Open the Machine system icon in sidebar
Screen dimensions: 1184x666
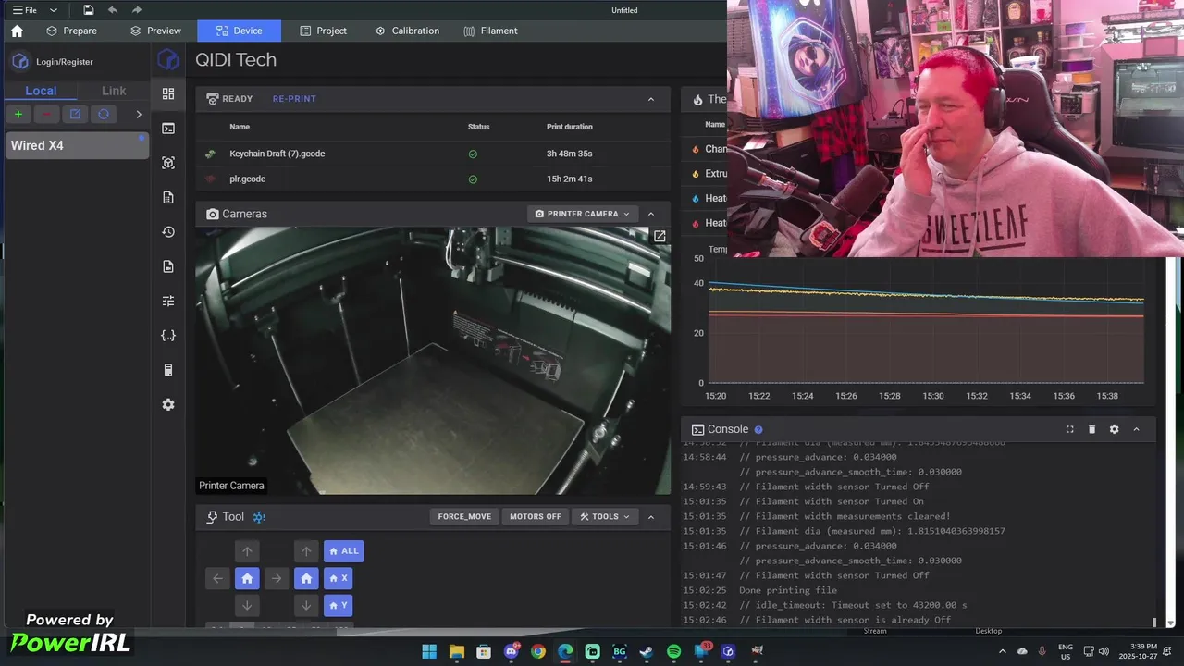[168, 370]
